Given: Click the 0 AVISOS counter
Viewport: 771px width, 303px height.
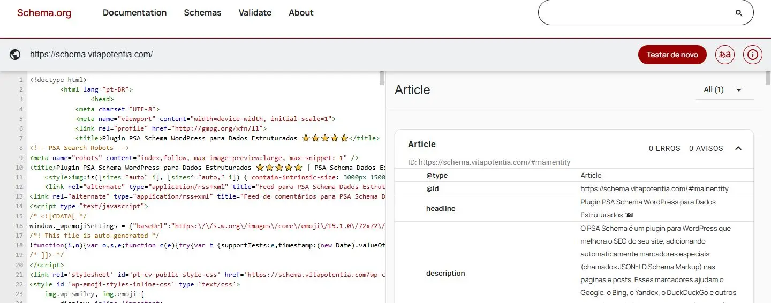Looking at the screenshot, I should 706,148.
